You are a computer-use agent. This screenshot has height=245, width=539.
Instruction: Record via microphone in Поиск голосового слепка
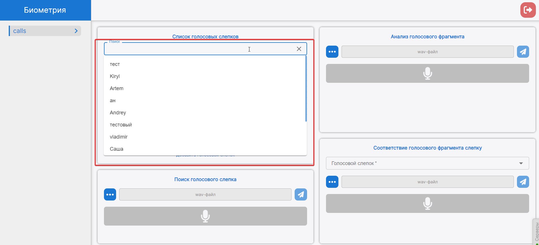coord(205,216)
